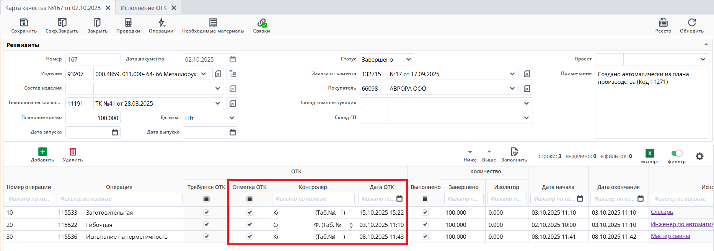Open the Операции toolbar icon

(x=161, y=23)
